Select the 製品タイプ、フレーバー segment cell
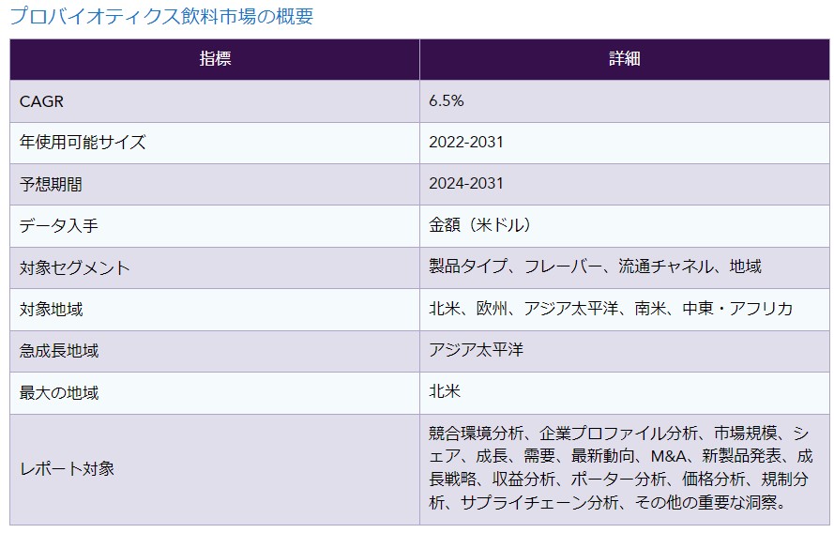 [x=625, y=267]
